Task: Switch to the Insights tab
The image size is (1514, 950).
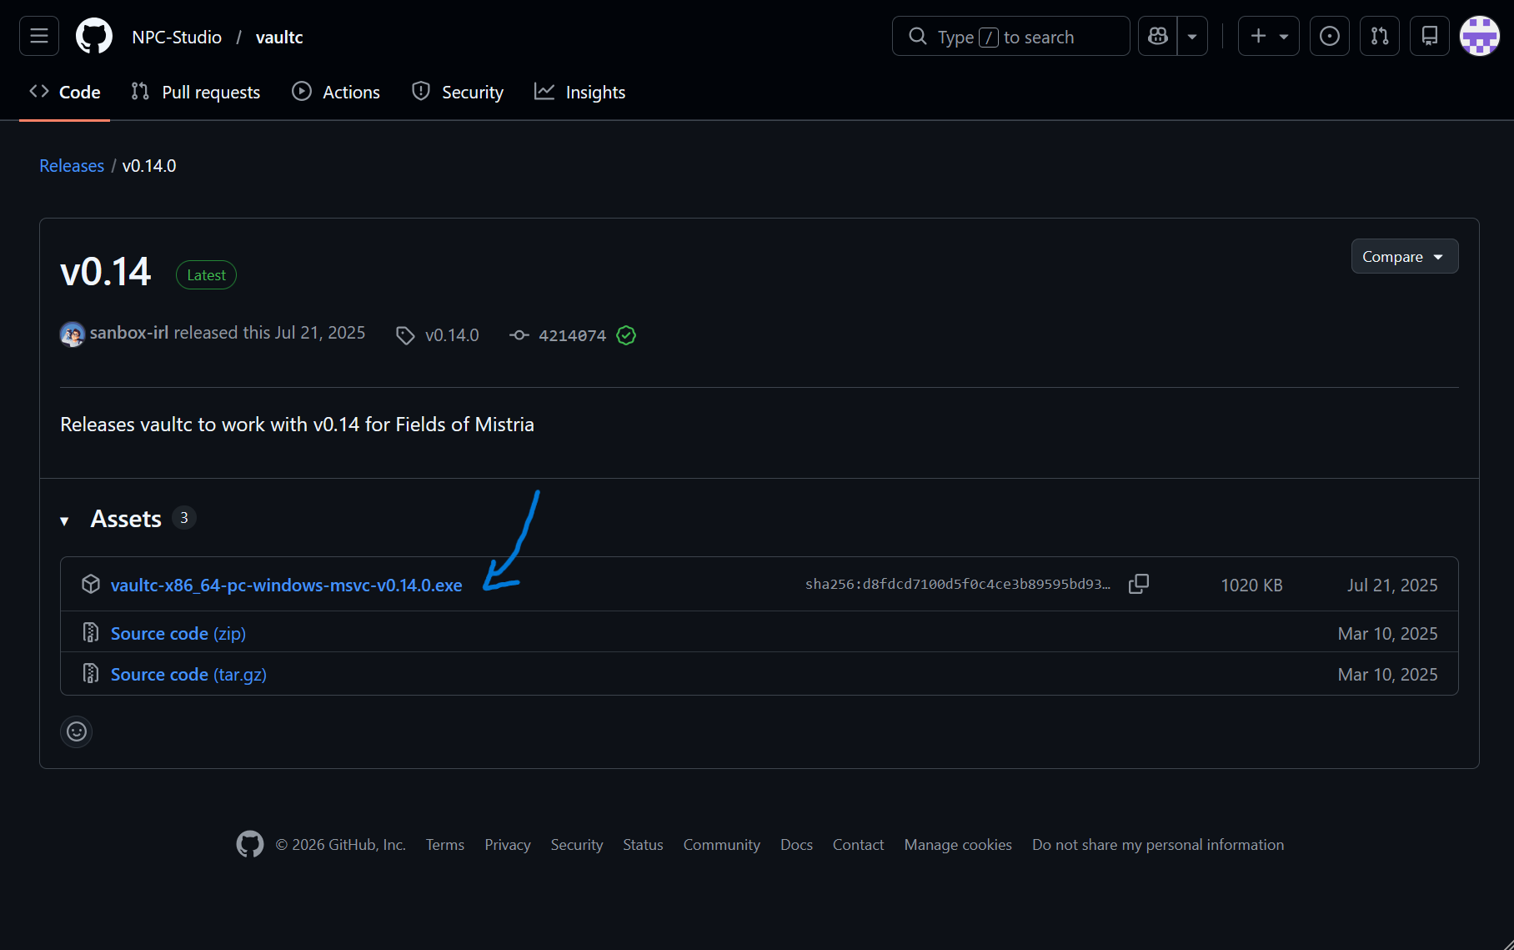Action: click(580, 93)
